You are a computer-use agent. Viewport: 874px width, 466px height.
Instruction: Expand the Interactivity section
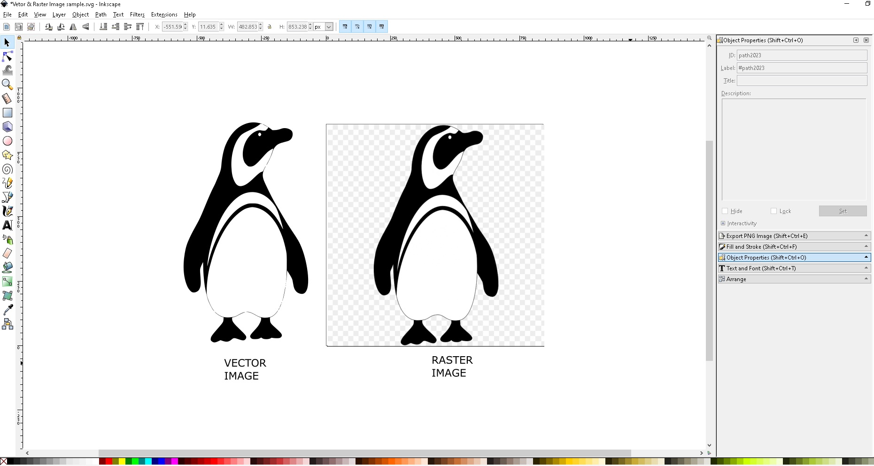click(x=723, y=223)
